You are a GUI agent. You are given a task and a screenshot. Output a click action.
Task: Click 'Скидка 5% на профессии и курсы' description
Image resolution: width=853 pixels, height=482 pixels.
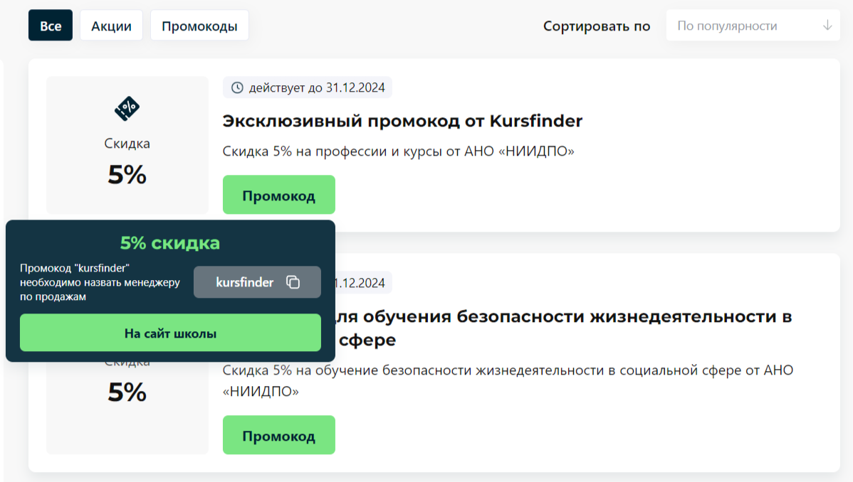(x=398, y=151)
